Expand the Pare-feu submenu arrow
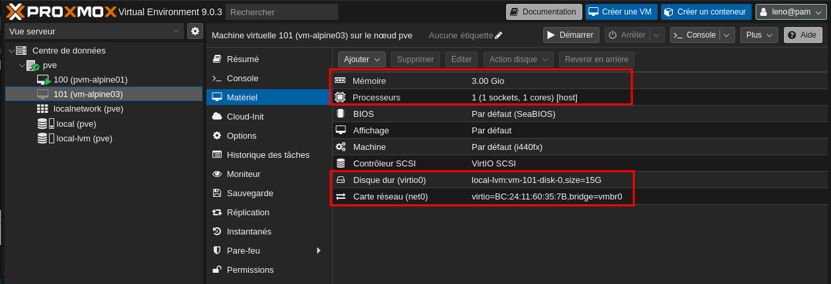Viewport: 831px width, 284px height. pyautogui.click(x=319, y=251)
